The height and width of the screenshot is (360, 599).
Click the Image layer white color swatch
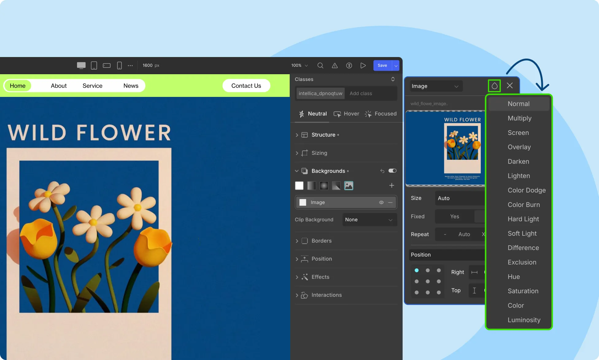303,202
